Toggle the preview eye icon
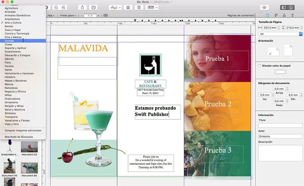The height and width of the screenshot is (186, 304). [264, 8]
